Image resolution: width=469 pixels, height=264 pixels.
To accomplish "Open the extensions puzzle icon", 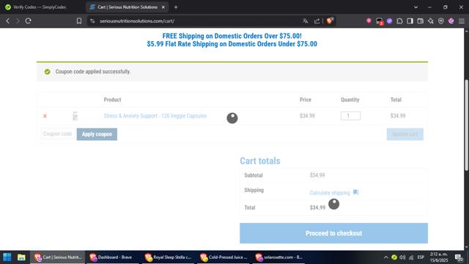I will 399,21.
